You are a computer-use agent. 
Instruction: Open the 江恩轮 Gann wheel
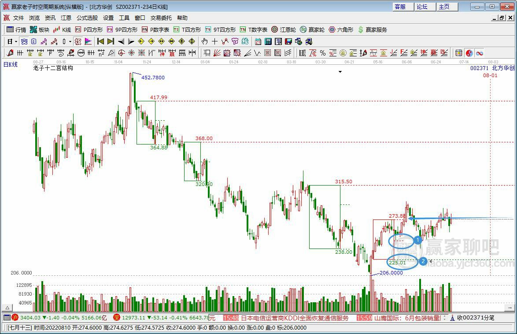coord(284,30)
